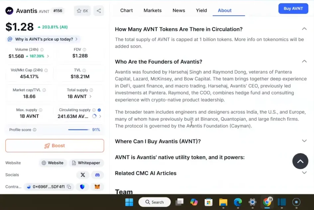Click the Boost button
Screen dimensions: 314x210
[x=55, y=146]
